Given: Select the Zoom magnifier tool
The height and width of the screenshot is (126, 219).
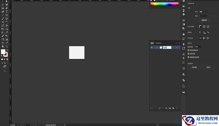Looking at the screenshot, I should point(7,46).
